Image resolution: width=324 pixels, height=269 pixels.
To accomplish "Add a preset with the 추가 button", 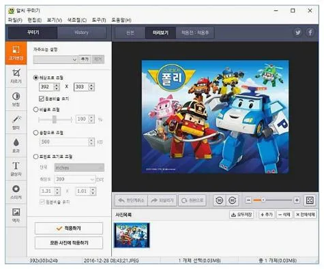I will (x=85, y=59).
